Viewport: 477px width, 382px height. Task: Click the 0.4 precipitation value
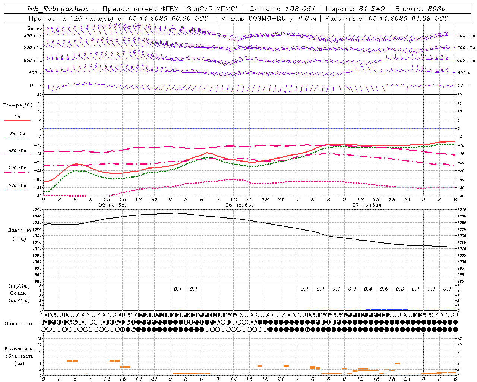368,289
